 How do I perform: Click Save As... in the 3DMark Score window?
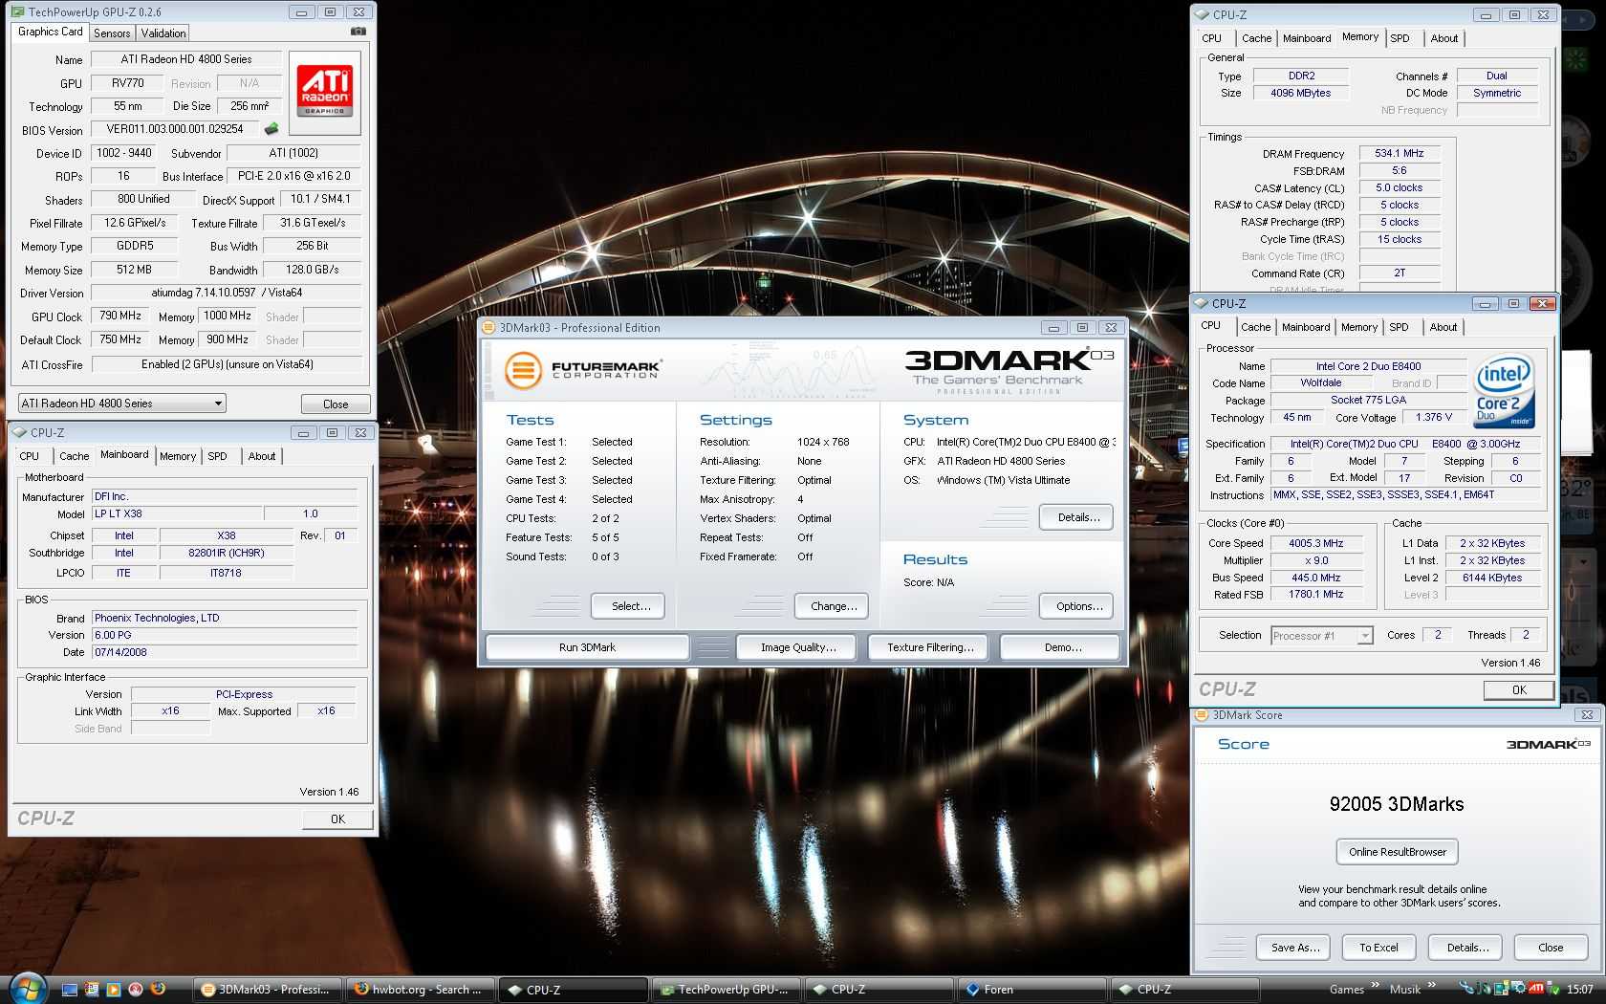point(1295,948)
